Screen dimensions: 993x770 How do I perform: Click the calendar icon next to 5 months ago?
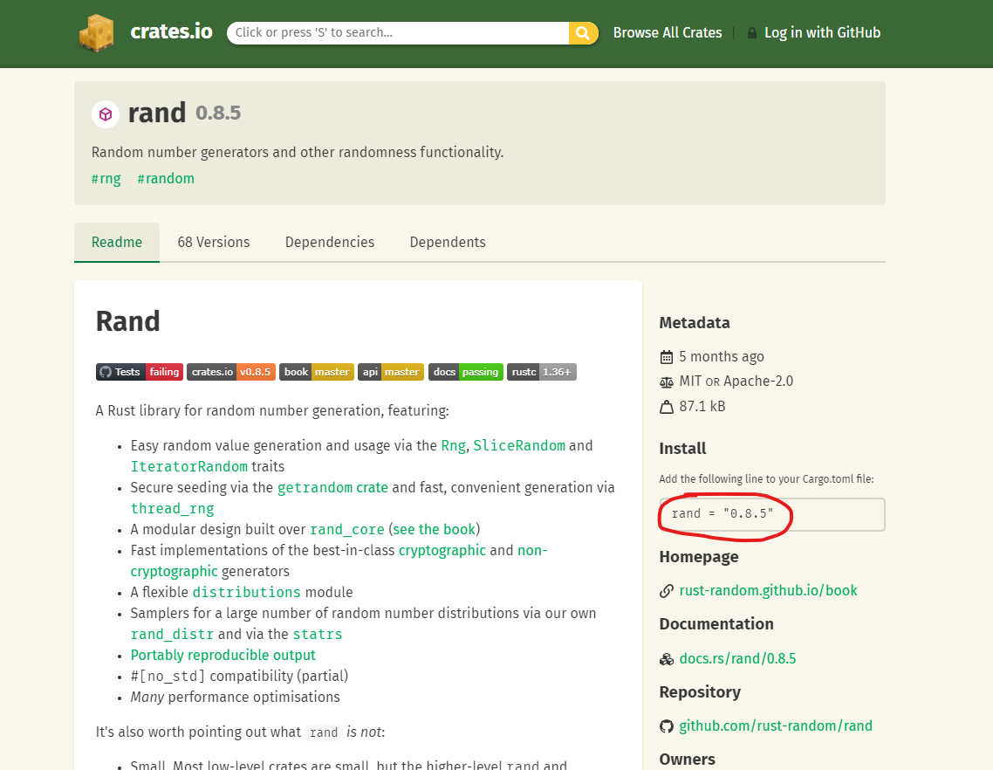pos(667,357)
